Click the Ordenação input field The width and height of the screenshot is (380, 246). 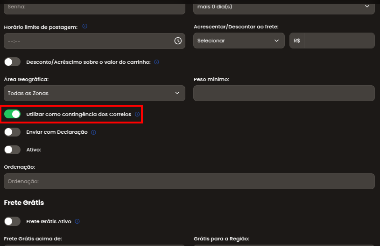(x=189, y=181)
